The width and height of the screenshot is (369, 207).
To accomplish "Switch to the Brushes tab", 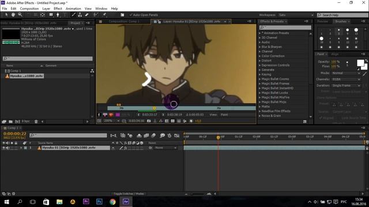I will (341, 21).
